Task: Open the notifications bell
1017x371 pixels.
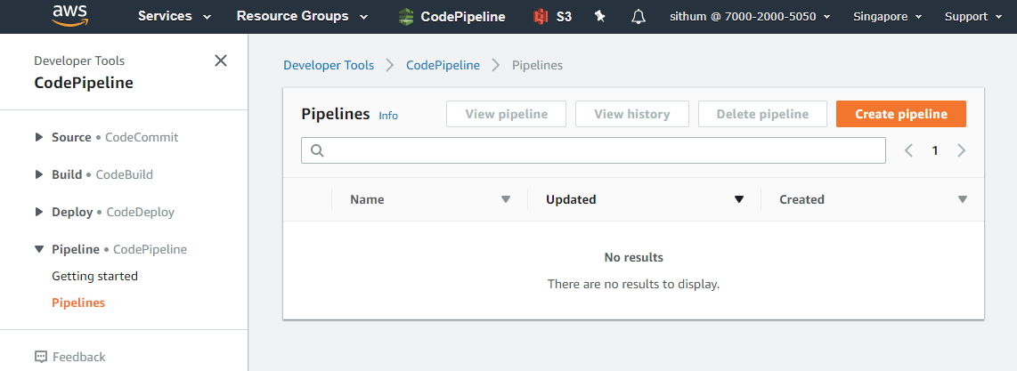Action: point(639,16)
